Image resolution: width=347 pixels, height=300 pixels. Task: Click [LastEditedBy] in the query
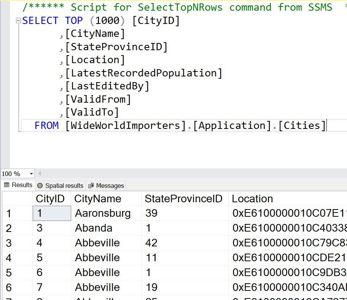point(107,86)
